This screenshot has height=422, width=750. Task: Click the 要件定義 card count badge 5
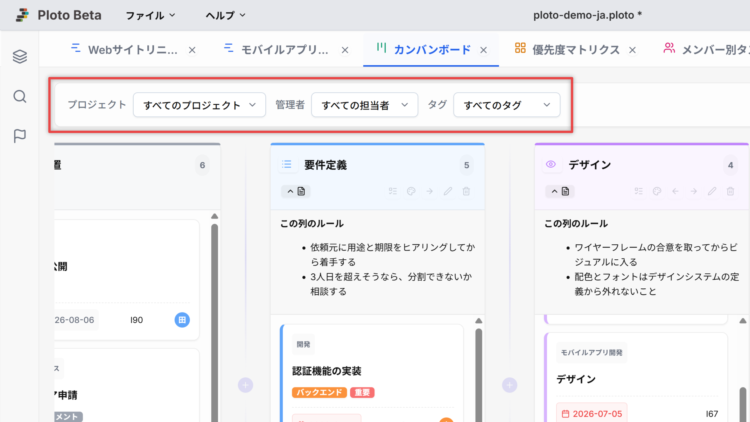467,165
